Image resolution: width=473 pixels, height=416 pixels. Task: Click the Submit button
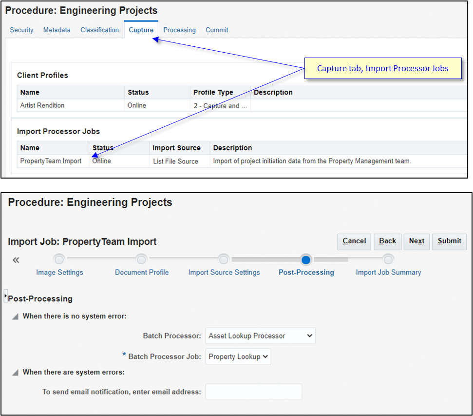pos(449,241)
